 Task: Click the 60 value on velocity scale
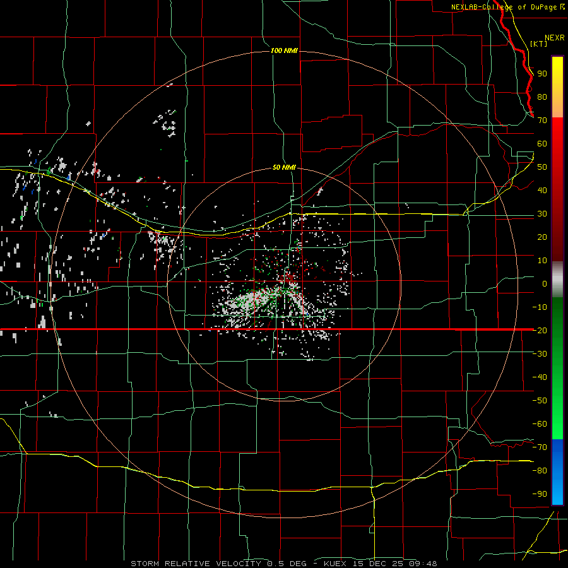click(542, 144)
